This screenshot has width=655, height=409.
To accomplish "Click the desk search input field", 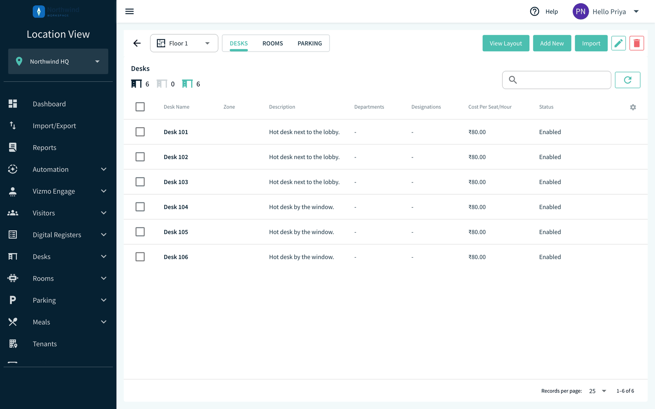I will (x=557, y=80).
